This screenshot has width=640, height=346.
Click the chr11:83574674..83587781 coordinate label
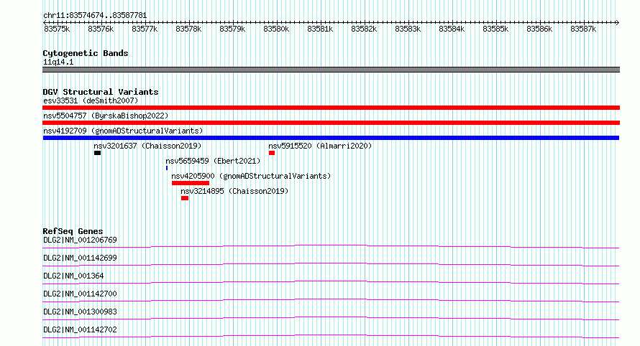(x=95, y=15)
